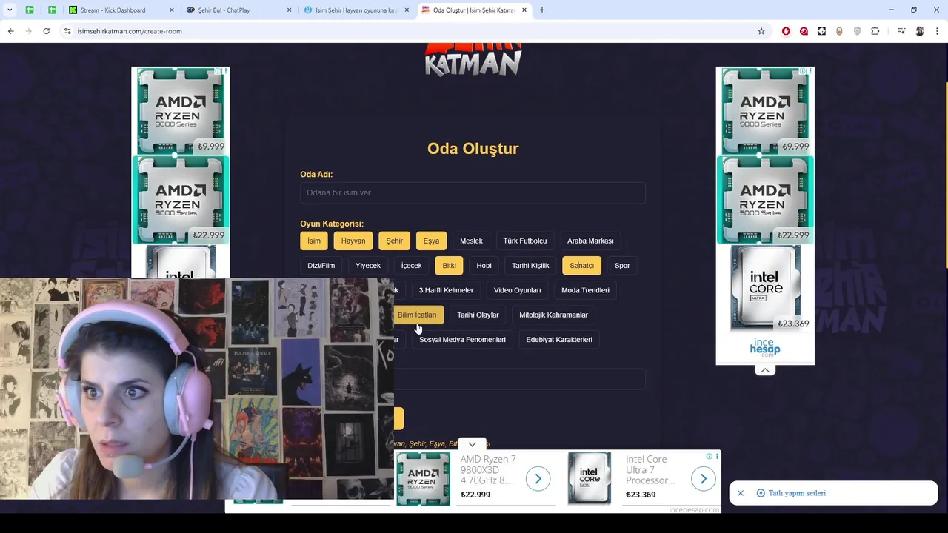948x533 pixels.
Task: Open the second pinned green spreadsheet tab
Action: (x=52, y=10)
